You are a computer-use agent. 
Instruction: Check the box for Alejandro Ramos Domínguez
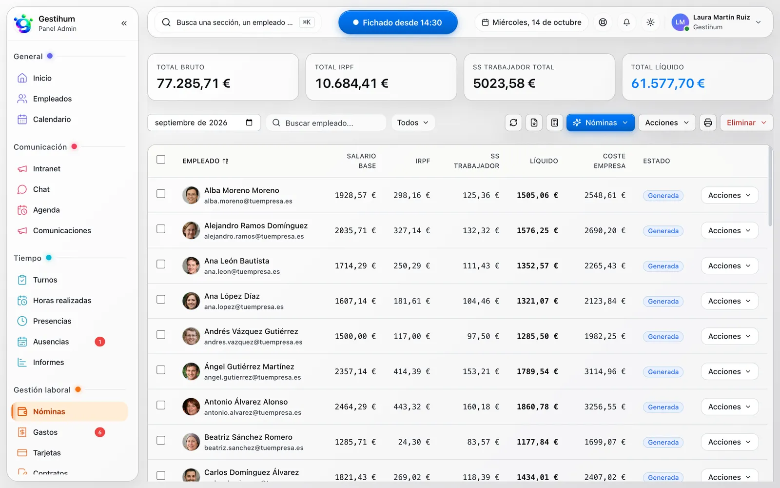click(161, 229)
